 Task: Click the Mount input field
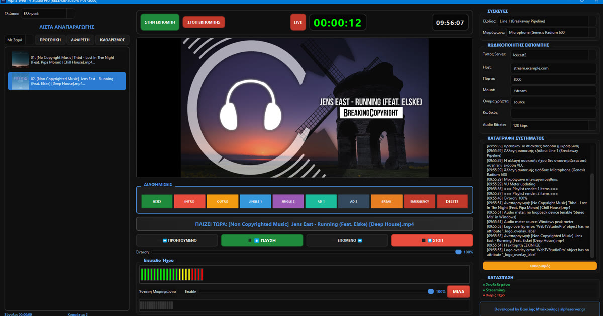click(x=553, y=91)
